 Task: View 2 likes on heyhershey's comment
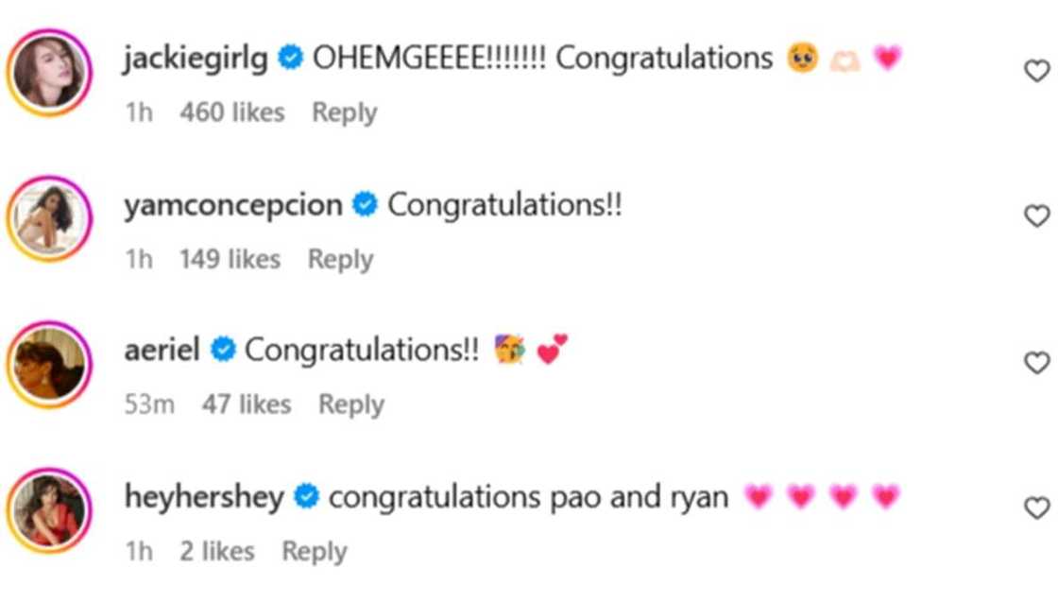point(216,551)
